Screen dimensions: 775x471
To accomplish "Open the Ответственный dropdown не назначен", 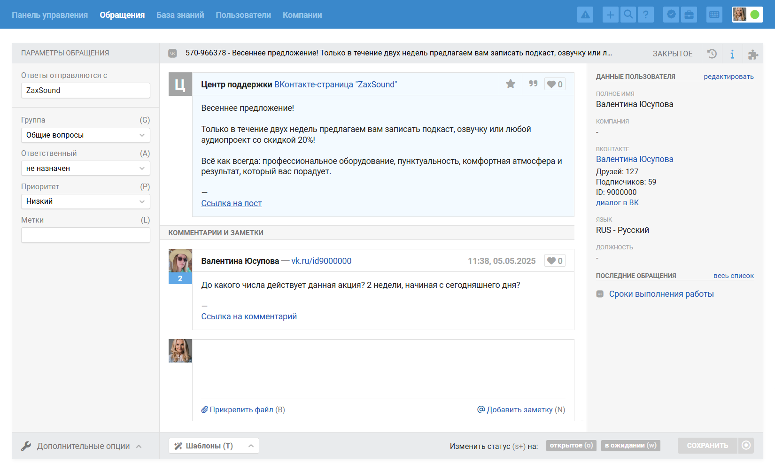I will coord(85,168).
